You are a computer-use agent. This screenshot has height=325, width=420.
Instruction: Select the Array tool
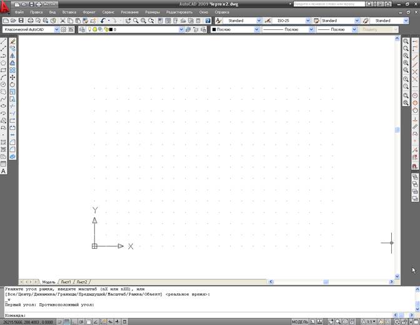[12, 70]
